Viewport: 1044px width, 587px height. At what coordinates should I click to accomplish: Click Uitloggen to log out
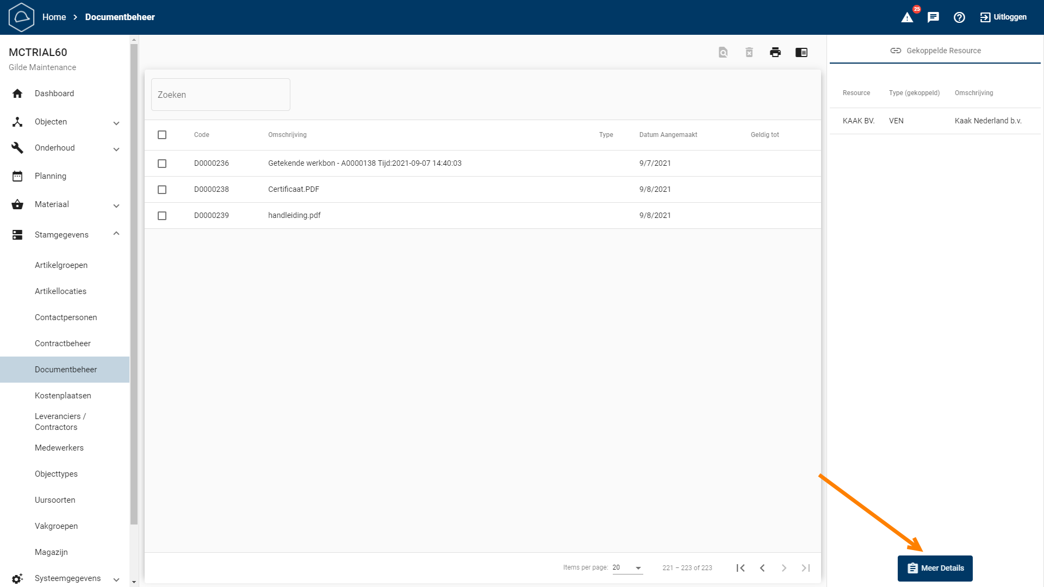(1004, 17)
